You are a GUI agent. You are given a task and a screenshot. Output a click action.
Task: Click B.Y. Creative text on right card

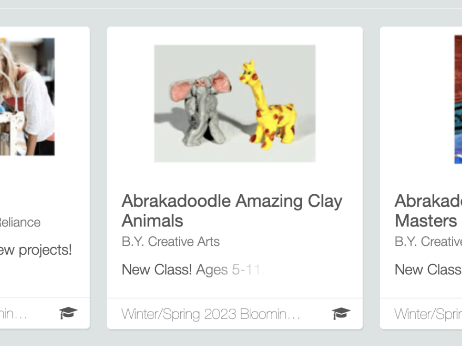coord(428,242)
